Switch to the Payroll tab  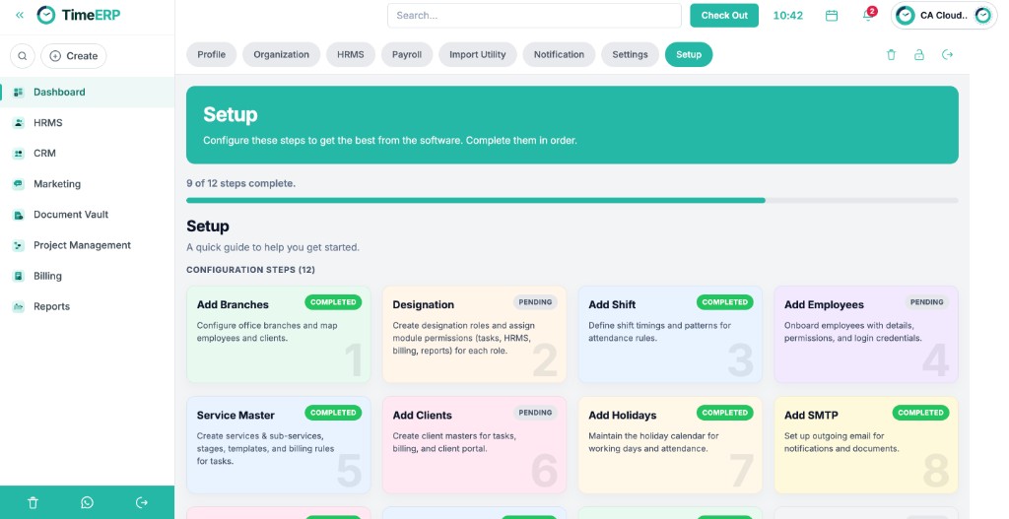(407, 55)
